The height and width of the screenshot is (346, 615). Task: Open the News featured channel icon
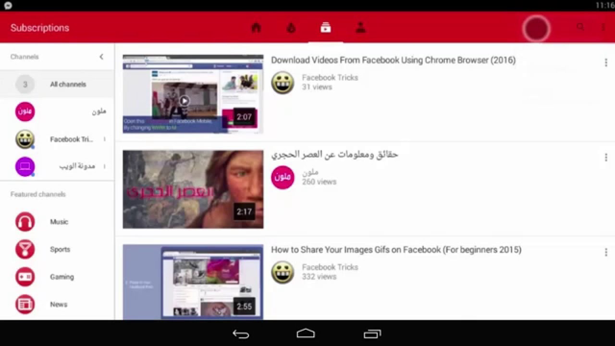pos(25,304)
